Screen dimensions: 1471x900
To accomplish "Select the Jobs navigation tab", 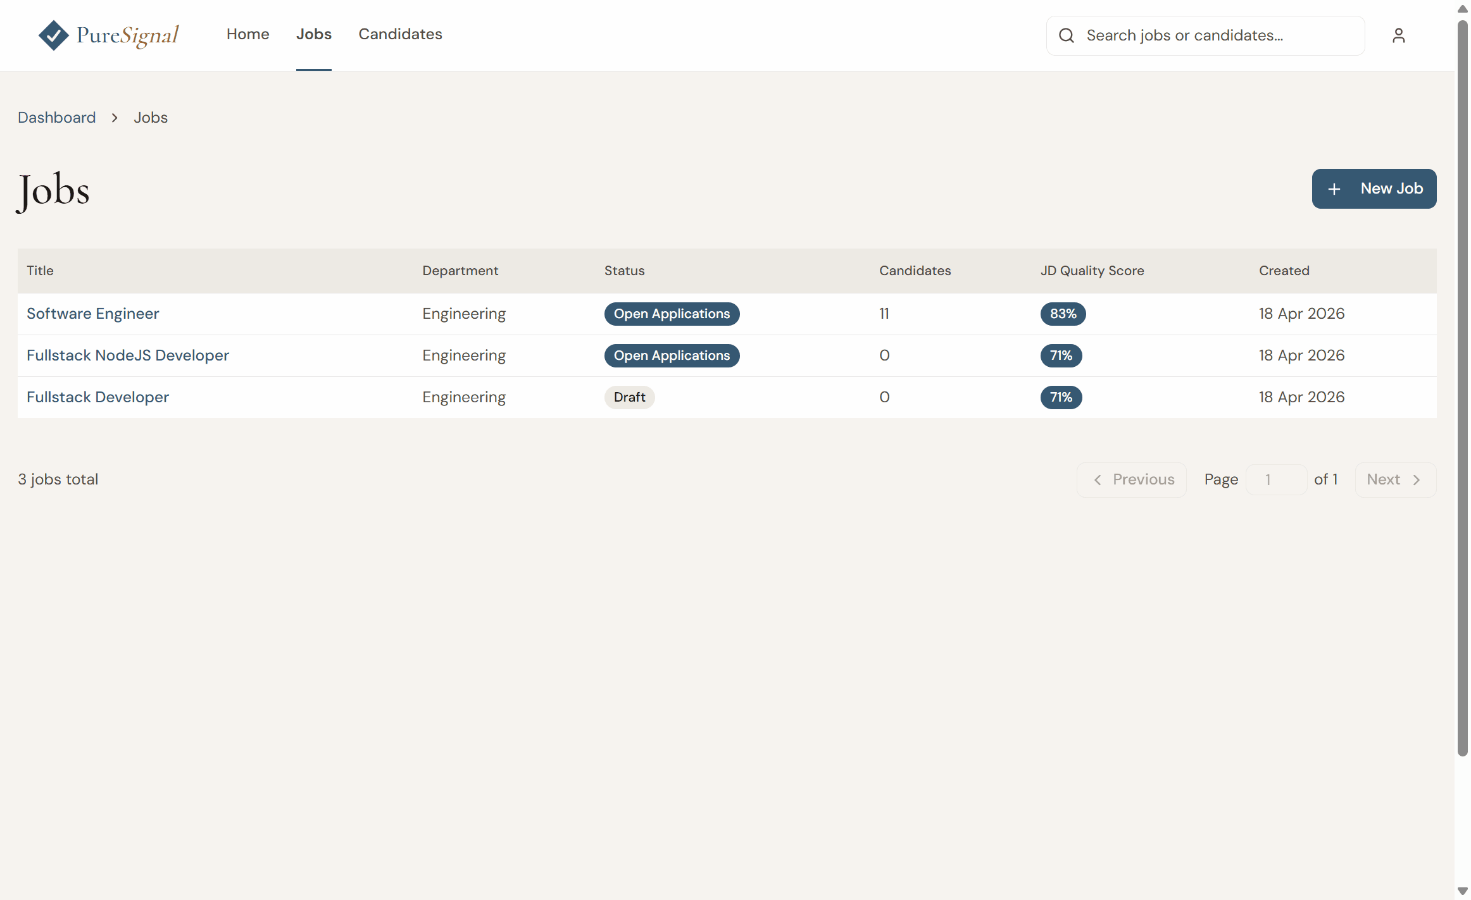I will pos(314,34).
